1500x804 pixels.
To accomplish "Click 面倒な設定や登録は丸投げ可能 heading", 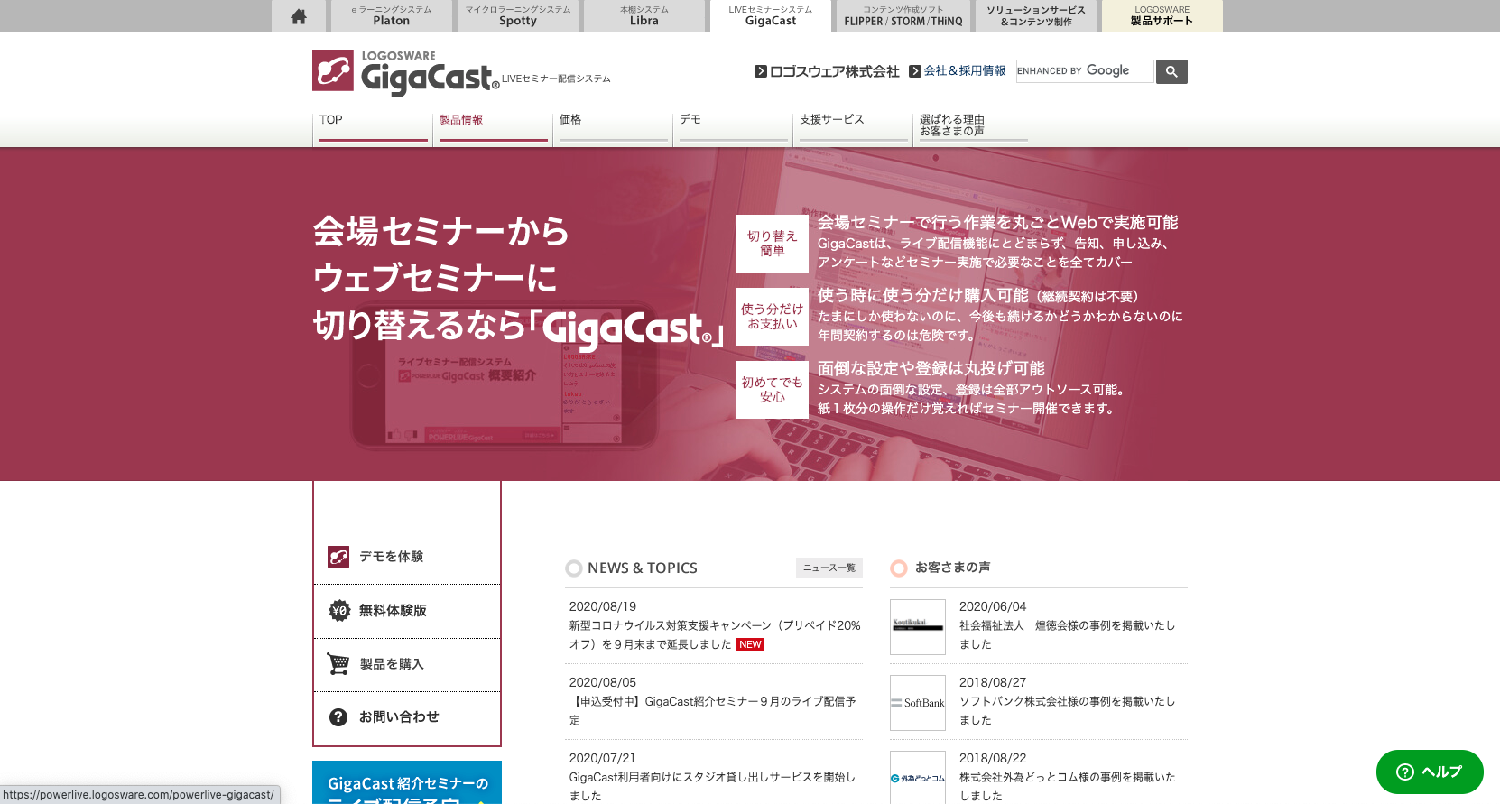I will 931,369.
